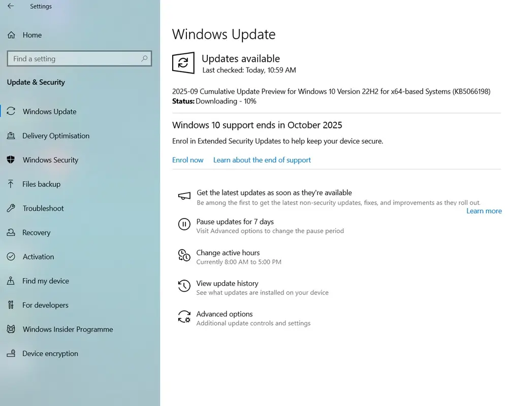
Task: Click the Find a setting search box
Action: (74, 59)
